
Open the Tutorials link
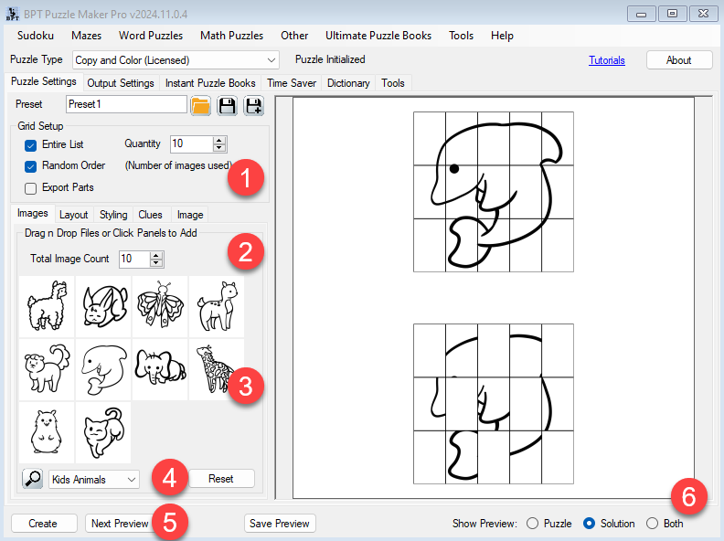[607, 60]
